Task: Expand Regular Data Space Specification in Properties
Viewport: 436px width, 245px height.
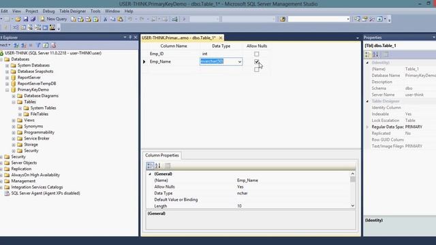Action: (367, 127)
